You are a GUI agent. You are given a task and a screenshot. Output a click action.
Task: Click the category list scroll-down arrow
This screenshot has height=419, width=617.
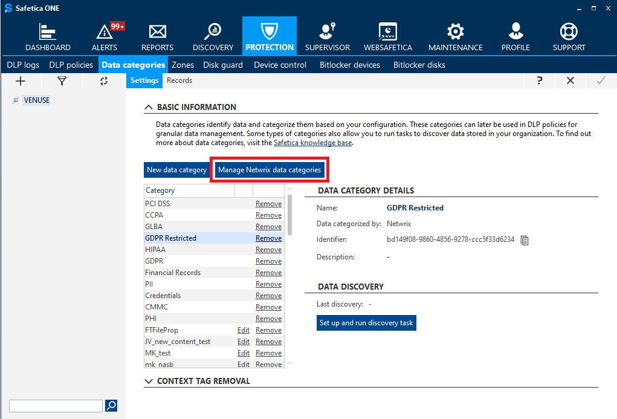(290, 363)
